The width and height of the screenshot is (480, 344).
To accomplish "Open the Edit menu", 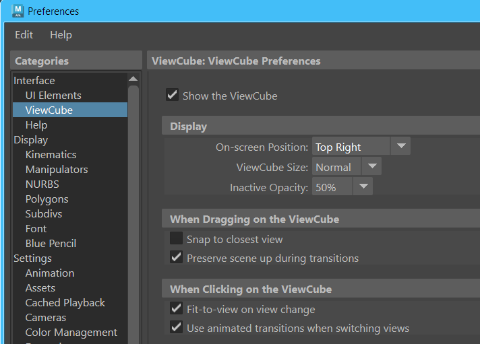I will tap(24, 35).
